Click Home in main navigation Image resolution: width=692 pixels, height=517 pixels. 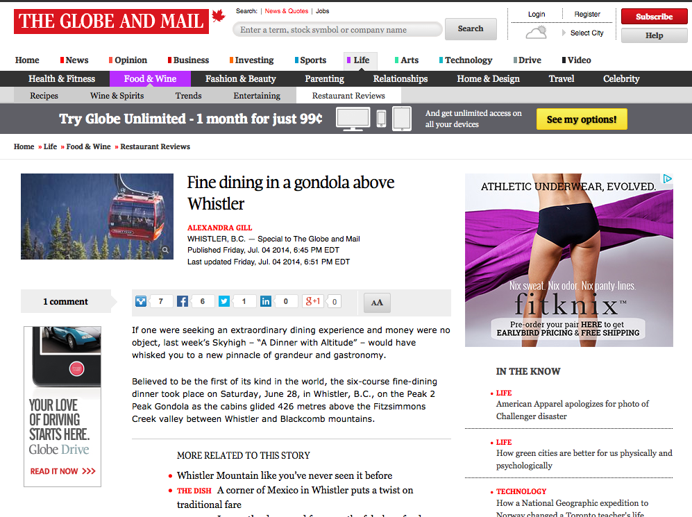27,60
